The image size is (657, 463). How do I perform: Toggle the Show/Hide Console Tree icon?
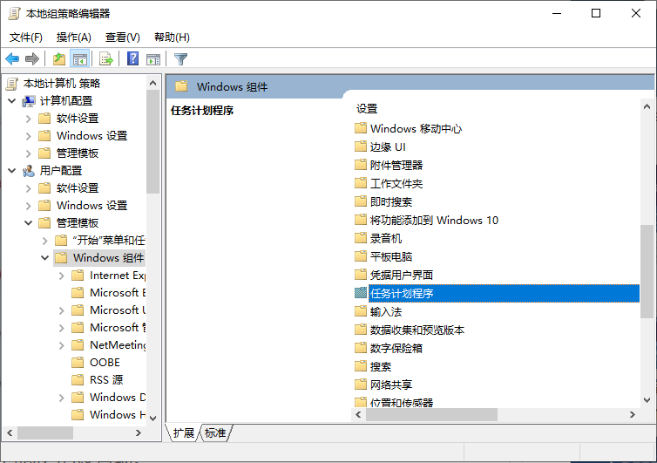tap(79, 59)
